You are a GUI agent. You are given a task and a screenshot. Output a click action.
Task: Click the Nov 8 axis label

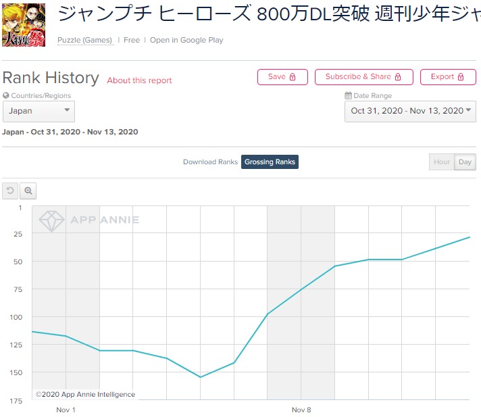pyautogui.click(x=301, y=410)
